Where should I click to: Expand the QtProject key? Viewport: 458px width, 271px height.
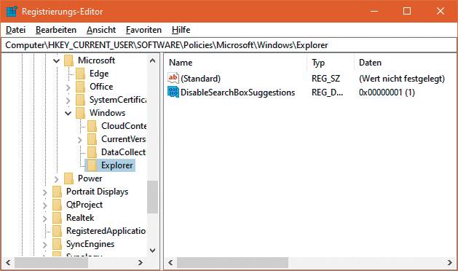tap(44, 205)
